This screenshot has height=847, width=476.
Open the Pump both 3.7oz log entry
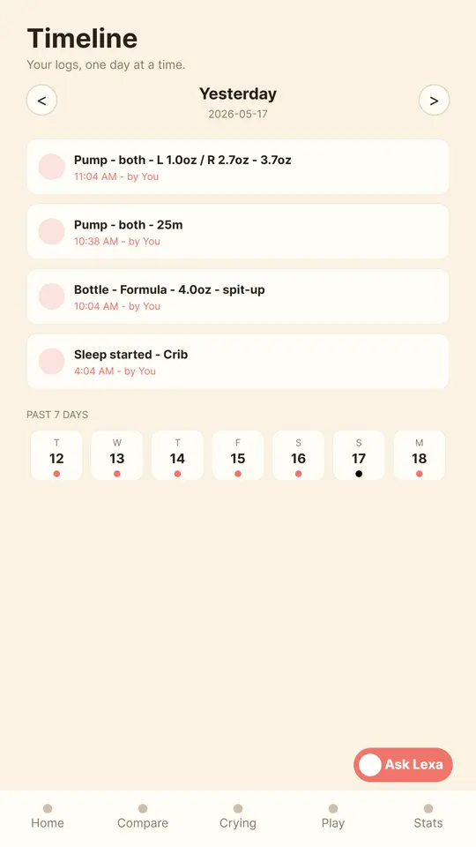click(237, 167)
